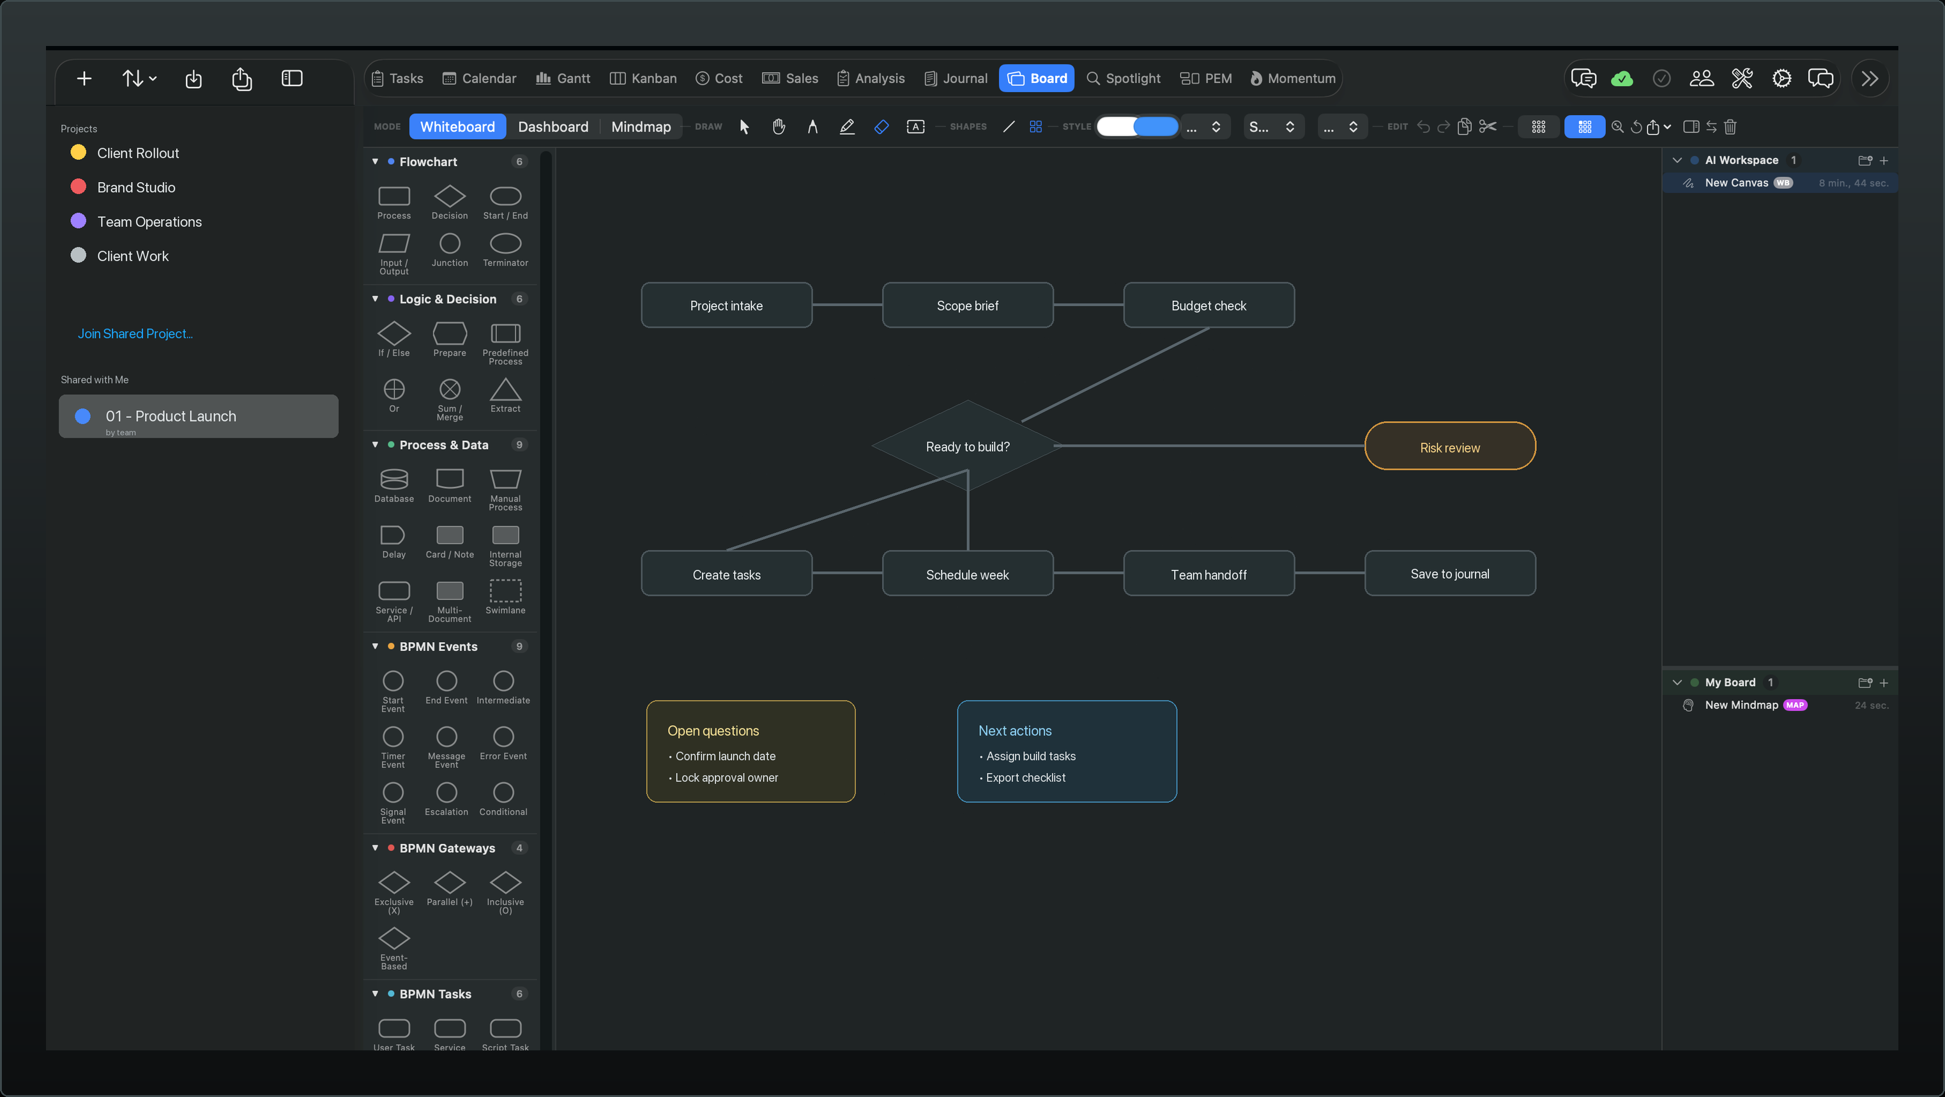This screenshot has height=1097, width=1945.
Task: Click the scissors cut icon
Action: pyautogui.click(x=1488, y=126)
